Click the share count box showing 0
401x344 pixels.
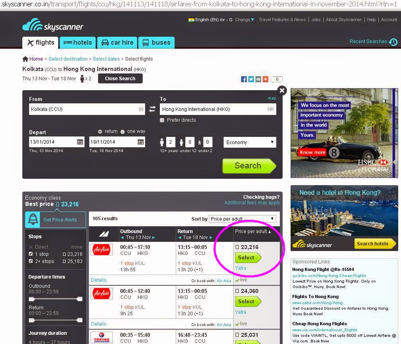[277, 79]
